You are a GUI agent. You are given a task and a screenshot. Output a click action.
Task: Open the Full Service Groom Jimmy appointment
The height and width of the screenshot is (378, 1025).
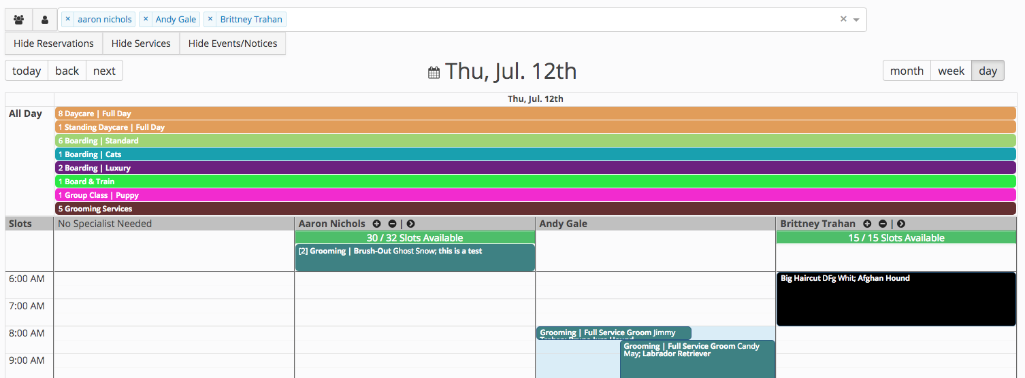tap(613, 333)
